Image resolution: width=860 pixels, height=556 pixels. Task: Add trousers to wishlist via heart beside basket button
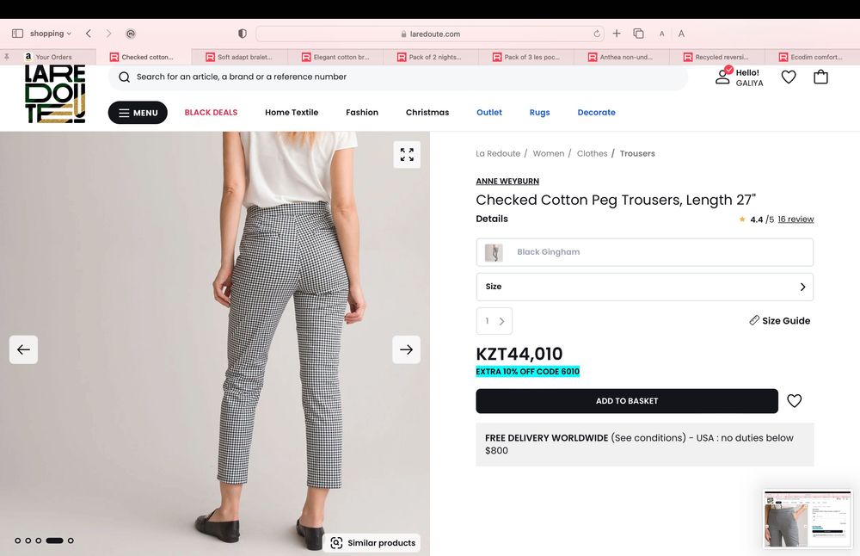pos(795,401)
